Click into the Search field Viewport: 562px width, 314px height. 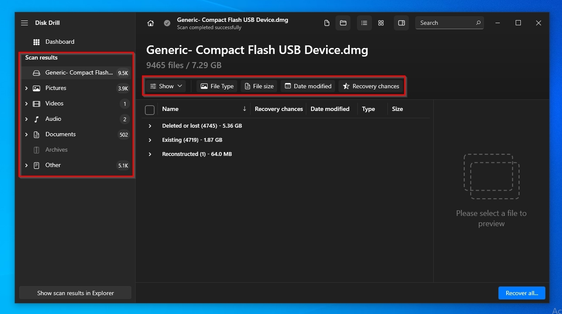coord(449,23)
